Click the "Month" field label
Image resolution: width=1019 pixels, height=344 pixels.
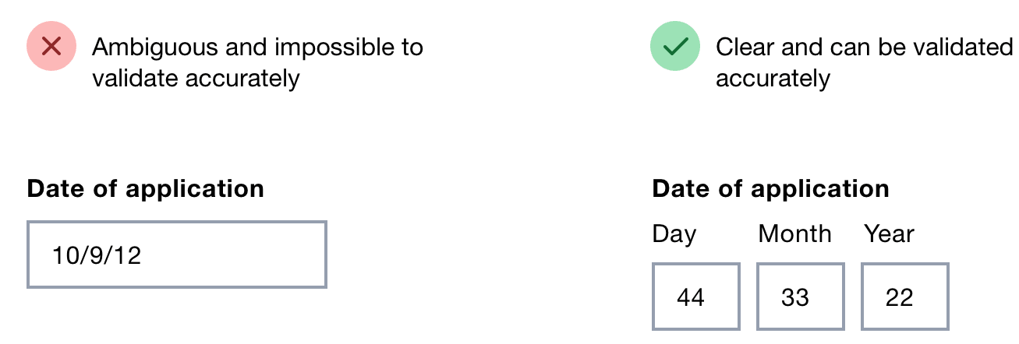[794, 234]
